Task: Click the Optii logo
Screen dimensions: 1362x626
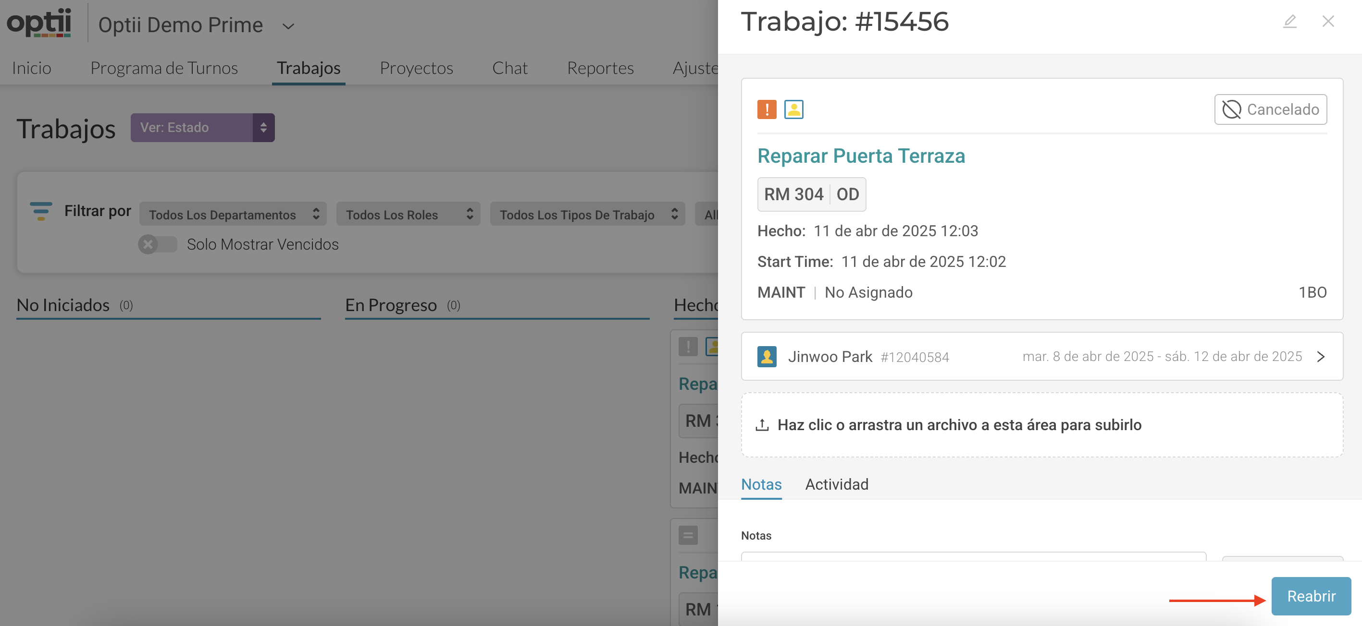Action: [x=38, y=22]
